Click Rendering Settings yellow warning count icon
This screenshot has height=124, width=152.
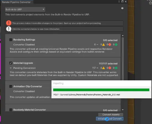click(104, 44)
